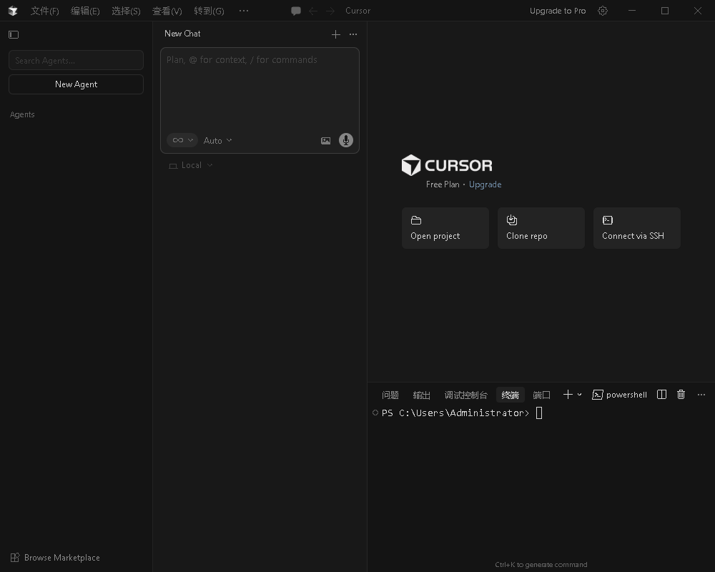This screenshot has height=572, width=715.
Task: Click the microphone voice input icon
Action: point(346,140)
